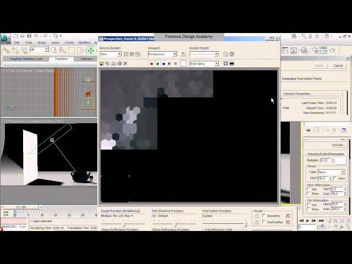
Task: Click the Image Precision antialiasing slider
Action: coord(123,224)
